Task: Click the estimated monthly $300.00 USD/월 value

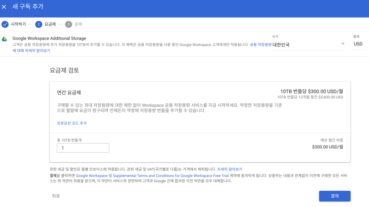Action: tap(327, 147)
